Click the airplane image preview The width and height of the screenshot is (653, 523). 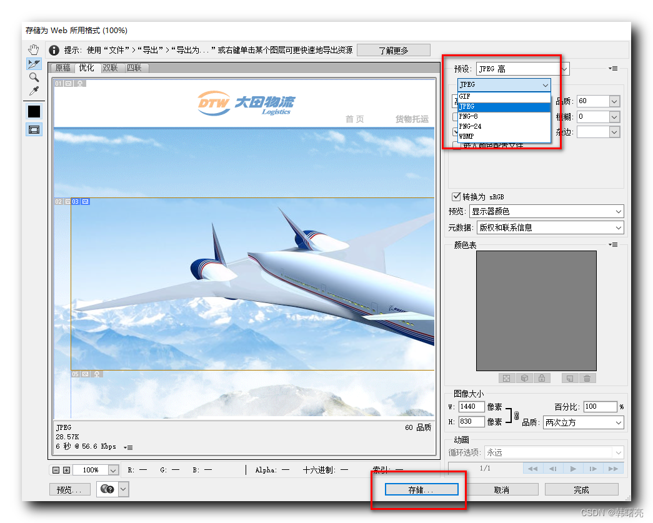pyautogui.click(x=252, y=283)
